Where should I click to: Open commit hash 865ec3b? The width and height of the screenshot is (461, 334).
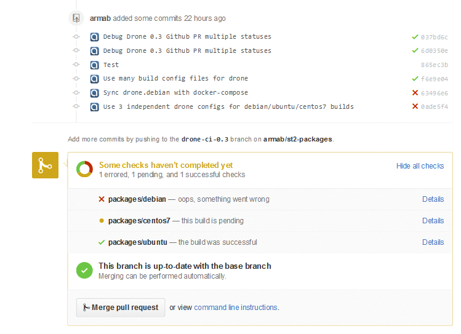click(435, 65)
